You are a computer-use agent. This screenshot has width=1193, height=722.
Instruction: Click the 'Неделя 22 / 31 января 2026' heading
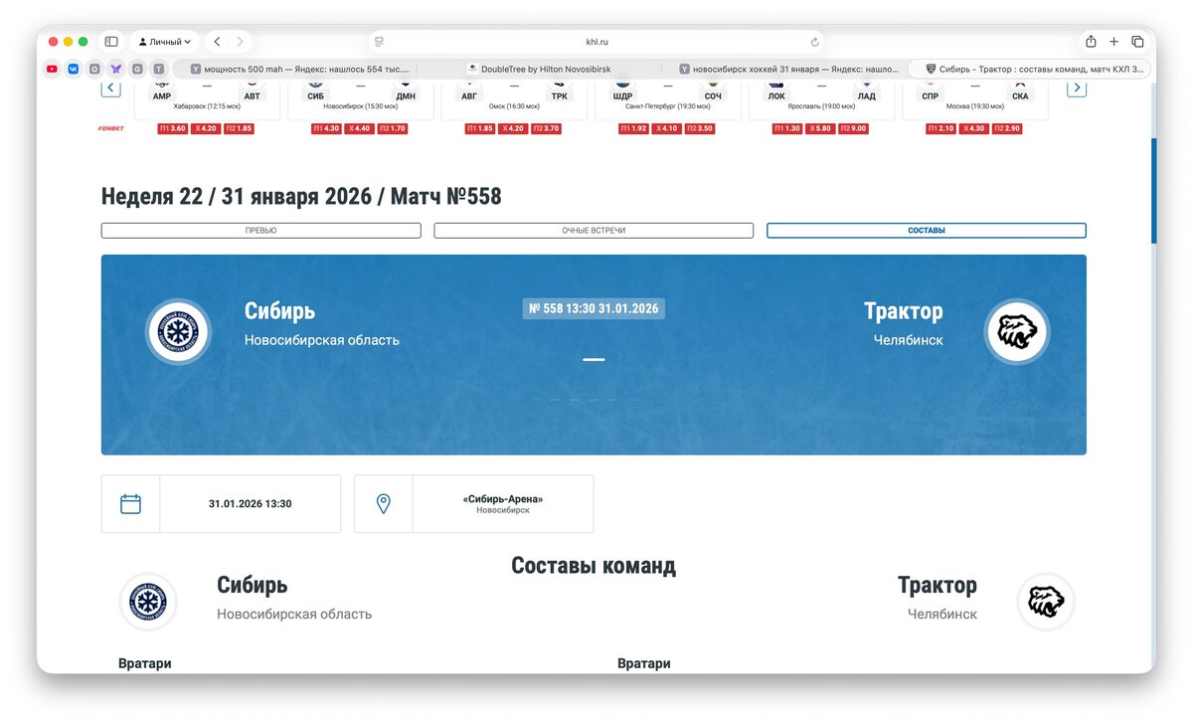[x=301, y=197]
